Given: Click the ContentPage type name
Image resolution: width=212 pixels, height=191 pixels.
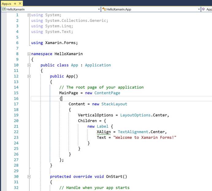Looking at the screenshot, I should [x=107, y=93].
